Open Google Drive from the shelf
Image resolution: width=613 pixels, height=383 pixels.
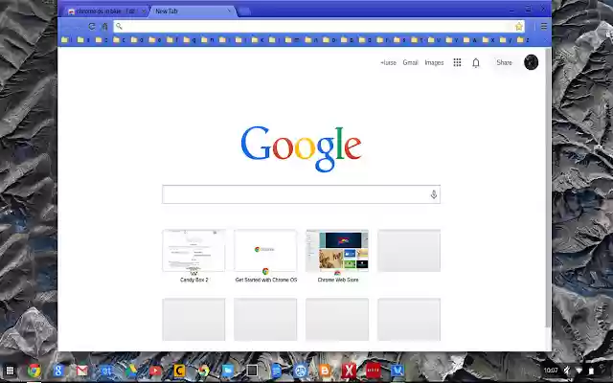point(130,371)
